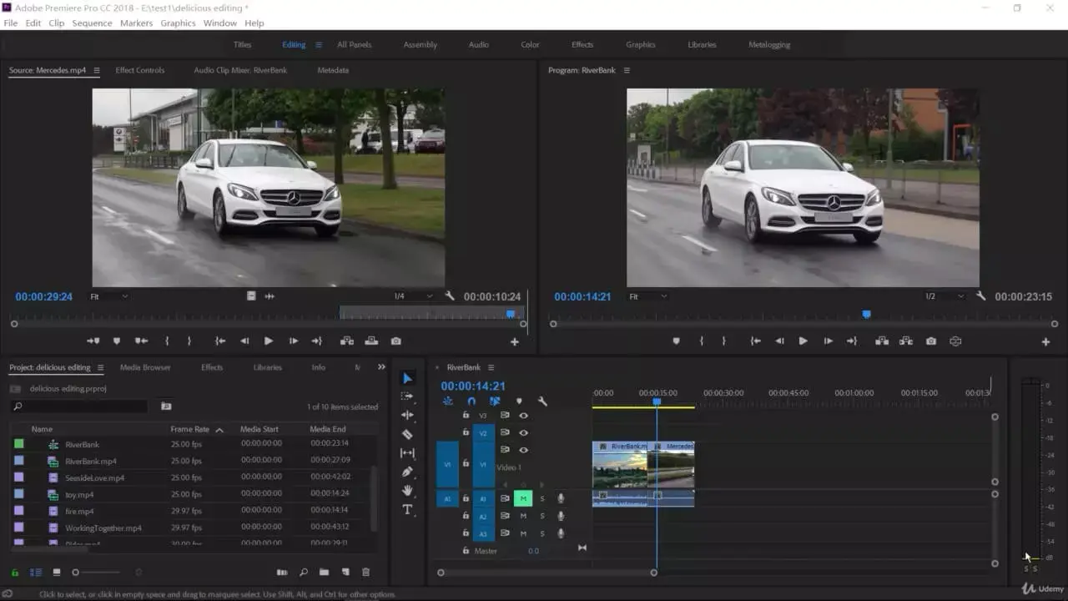Open the Sequence menu
Screen dimensions: 1068x601
click(92, 23)
